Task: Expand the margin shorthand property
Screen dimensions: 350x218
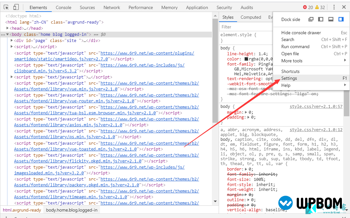Action: (x=246, y=112)
